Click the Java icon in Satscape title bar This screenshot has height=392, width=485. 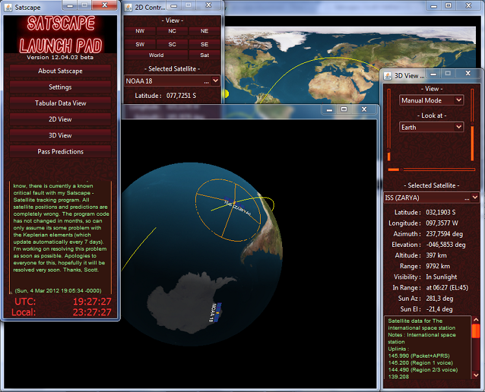coord(8,7)
